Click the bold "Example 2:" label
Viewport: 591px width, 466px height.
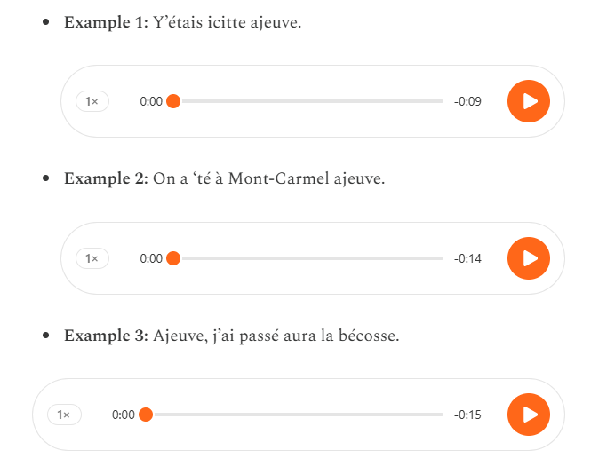[x=106, y=179]
